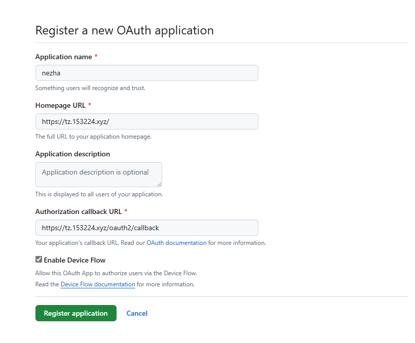Select the Authorization callback URL field
This screenshot has width=415, height=343.
click(x=146, y=228)
